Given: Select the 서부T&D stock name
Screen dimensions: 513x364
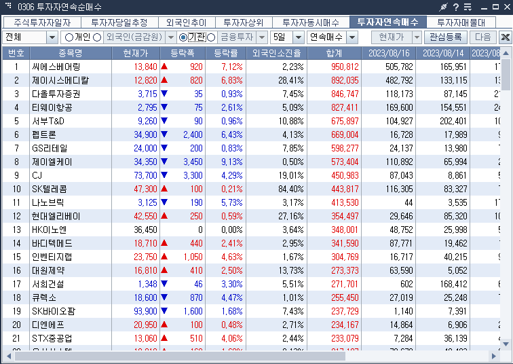Looking at the screenshot, I should pos(48,121).
